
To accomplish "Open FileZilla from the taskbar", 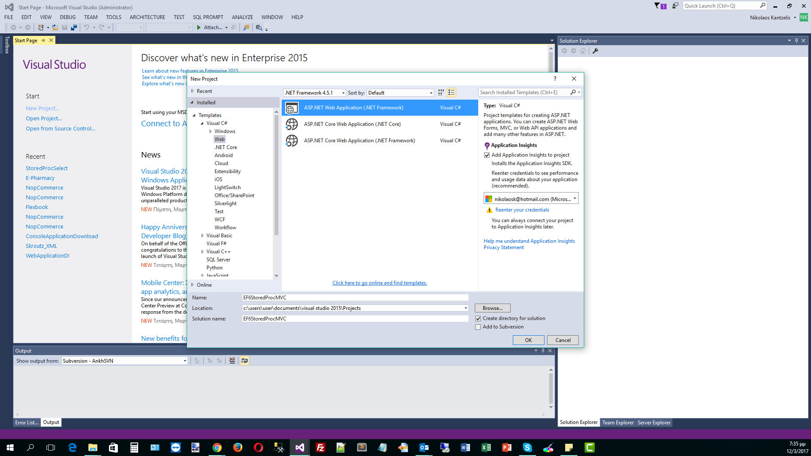I will point(321,448).
